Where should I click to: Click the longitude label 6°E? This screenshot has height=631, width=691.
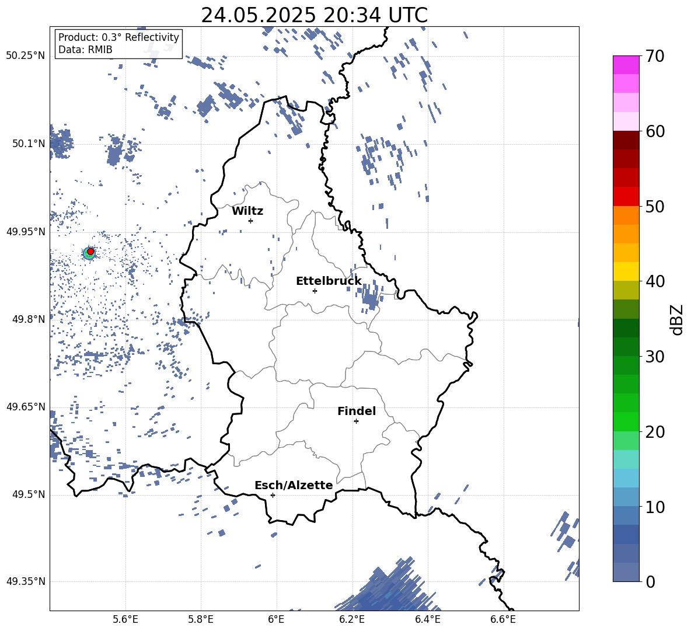coord(276,619)
